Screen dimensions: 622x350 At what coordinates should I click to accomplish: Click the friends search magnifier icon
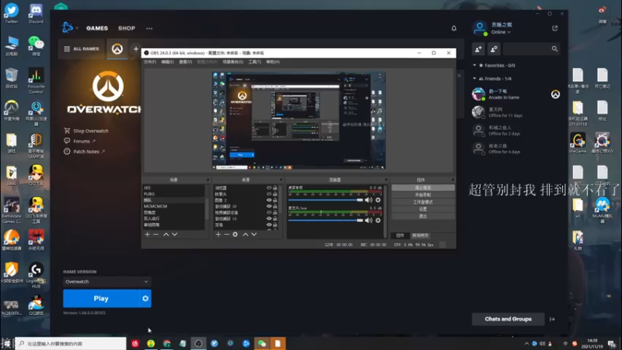pos(554,49)
